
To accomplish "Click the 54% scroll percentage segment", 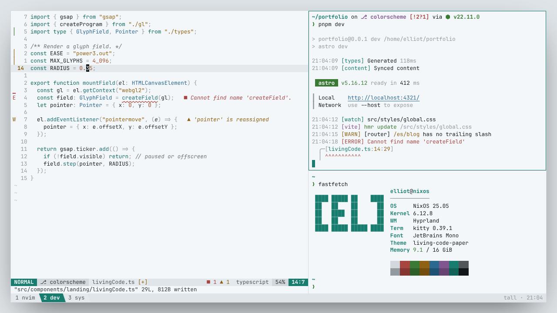I will pos(280,282).
